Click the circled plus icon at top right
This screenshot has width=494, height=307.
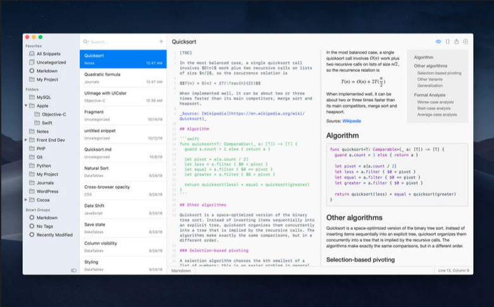click(x=466, y=42)
